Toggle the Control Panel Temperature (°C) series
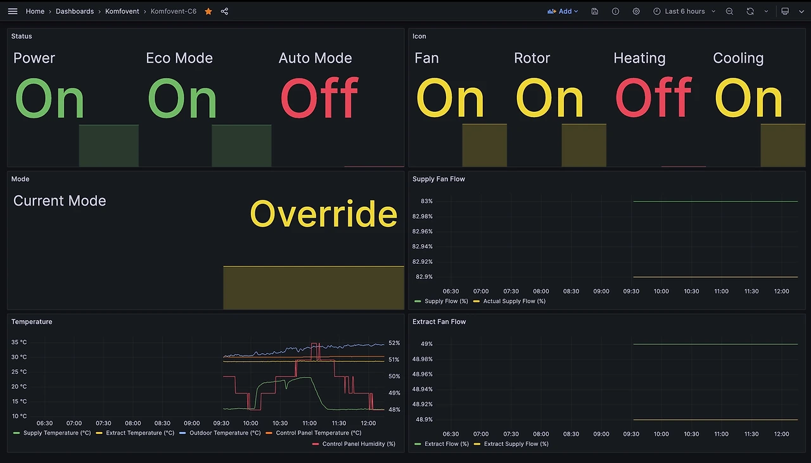This screenshot has width=811, height=463. (x=319, y=433)
